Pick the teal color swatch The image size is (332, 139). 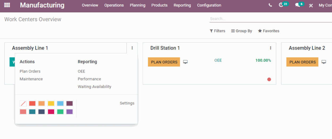(x=32, y=112)
